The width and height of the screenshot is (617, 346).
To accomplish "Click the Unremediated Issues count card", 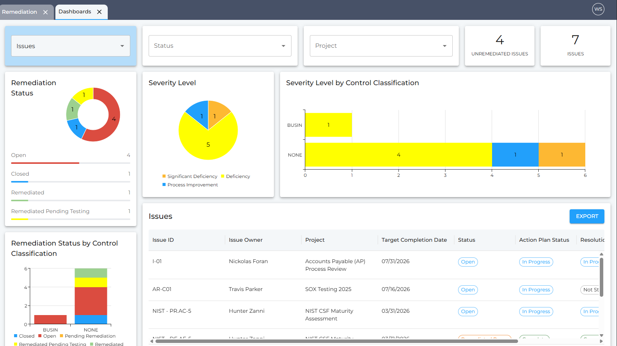I will 499,46.
